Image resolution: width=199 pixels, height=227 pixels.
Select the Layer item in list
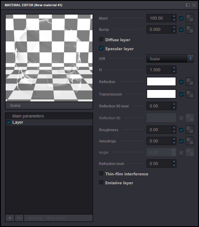click(x=18, y=122)
